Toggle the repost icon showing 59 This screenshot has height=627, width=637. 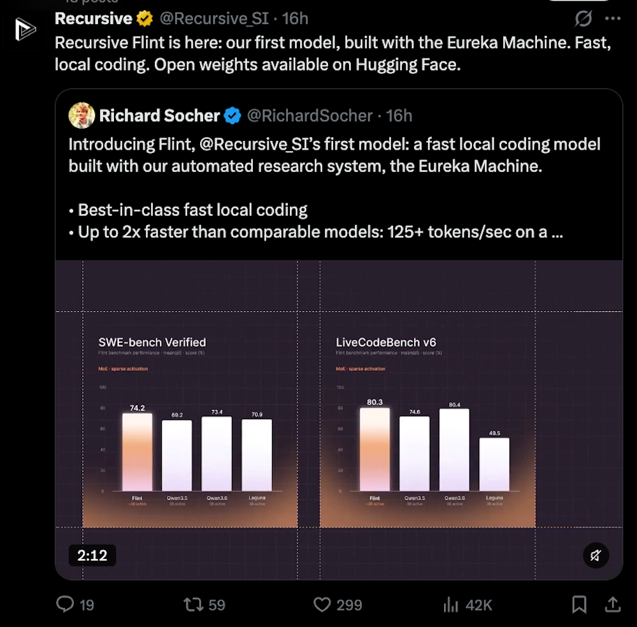coord(194,605)
